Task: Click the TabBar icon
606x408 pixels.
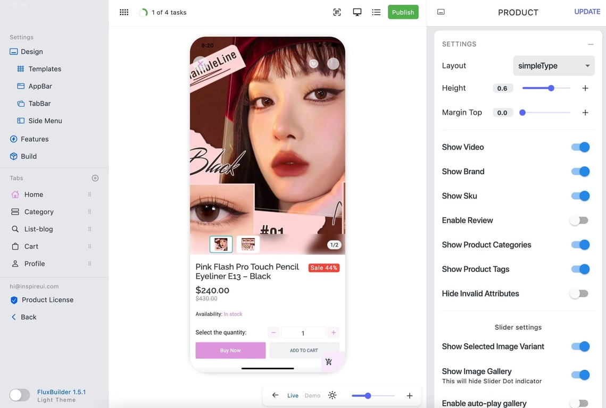Action: pos(21,104)
